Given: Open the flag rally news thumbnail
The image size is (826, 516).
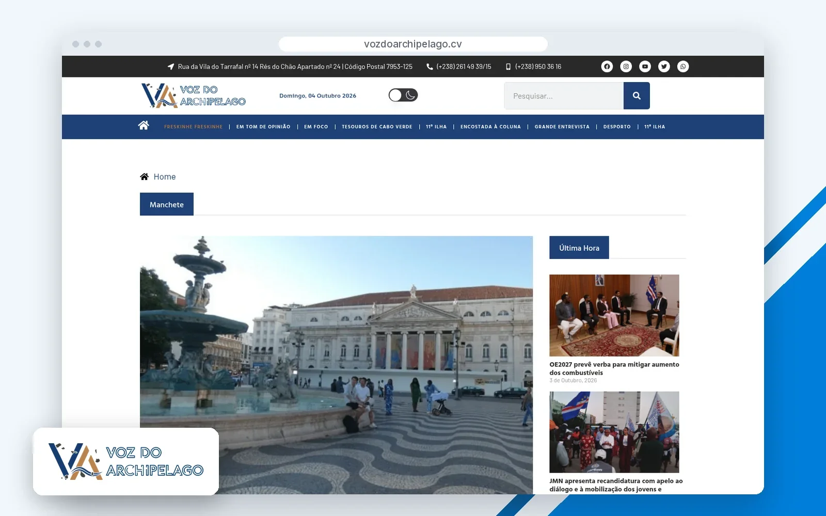Looking at the screenshot, I should pyautogui.click(x=614, y=432).
